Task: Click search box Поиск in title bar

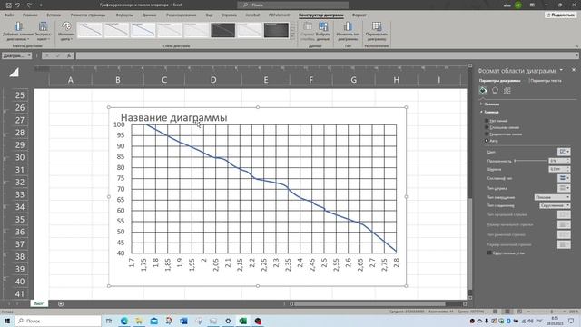Action: tap(292, 5)
